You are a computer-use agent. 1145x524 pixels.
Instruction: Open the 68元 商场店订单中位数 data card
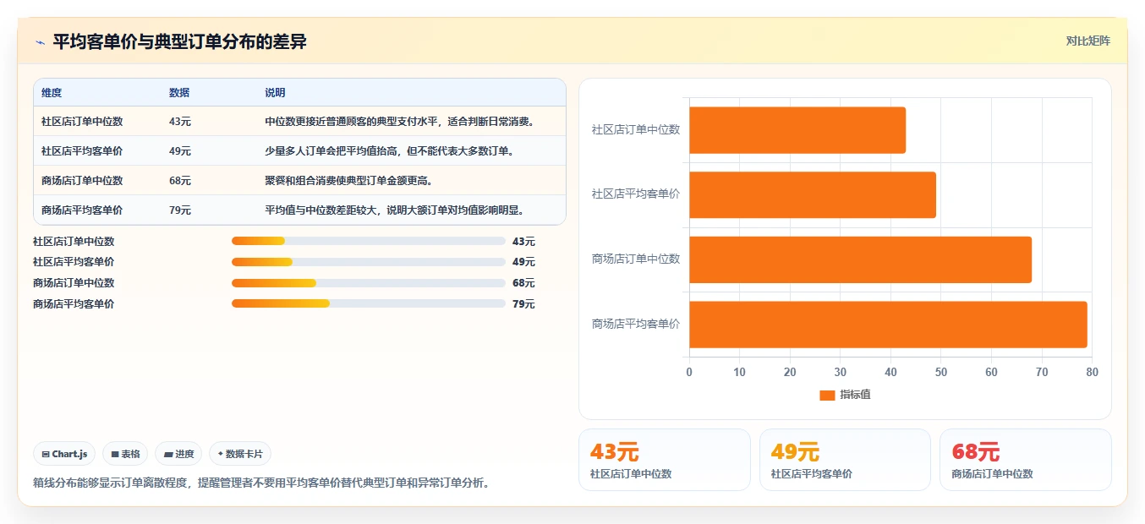coord(1026,460)
